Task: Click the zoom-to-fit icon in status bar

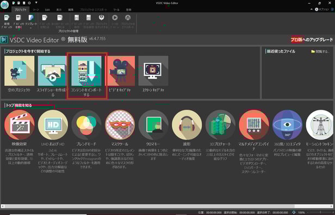Action: click(x=294, y=212)
